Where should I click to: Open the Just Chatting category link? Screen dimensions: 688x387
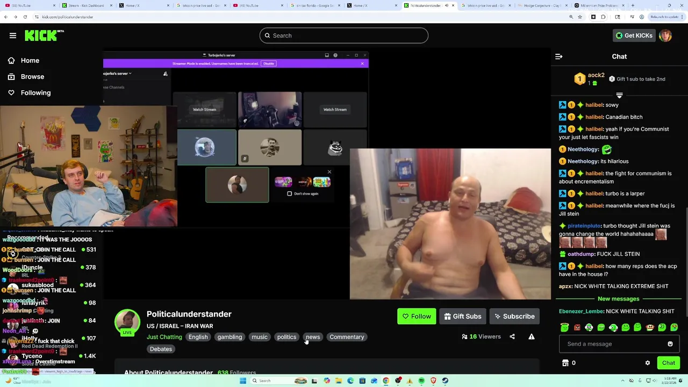(x=164, y=337)
